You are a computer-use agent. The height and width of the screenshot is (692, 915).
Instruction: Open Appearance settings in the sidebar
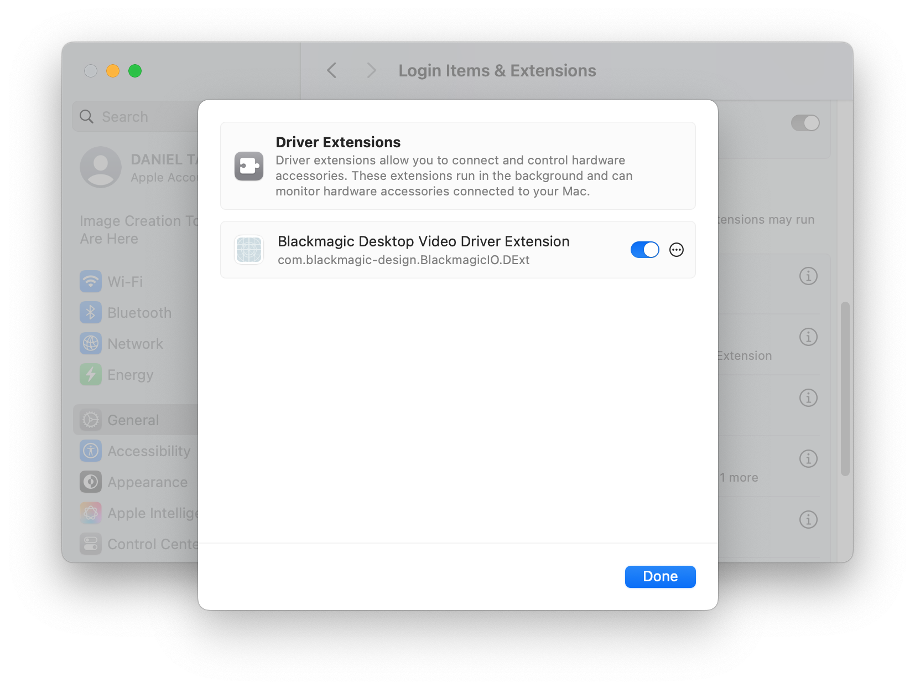tap(136, 482)
